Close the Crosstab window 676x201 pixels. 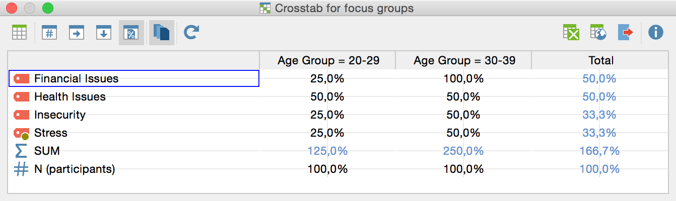[x=11, y=8]
